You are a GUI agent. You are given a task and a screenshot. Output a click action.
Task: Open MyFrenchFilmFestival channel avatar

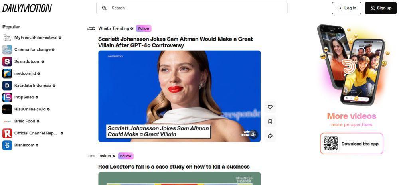click(x=7, y=37)
